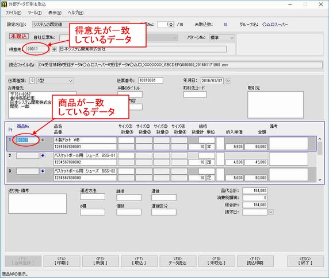Viewport: 329px width, 278px height.
Task: Click the 商品No column header
Action: 23,126
